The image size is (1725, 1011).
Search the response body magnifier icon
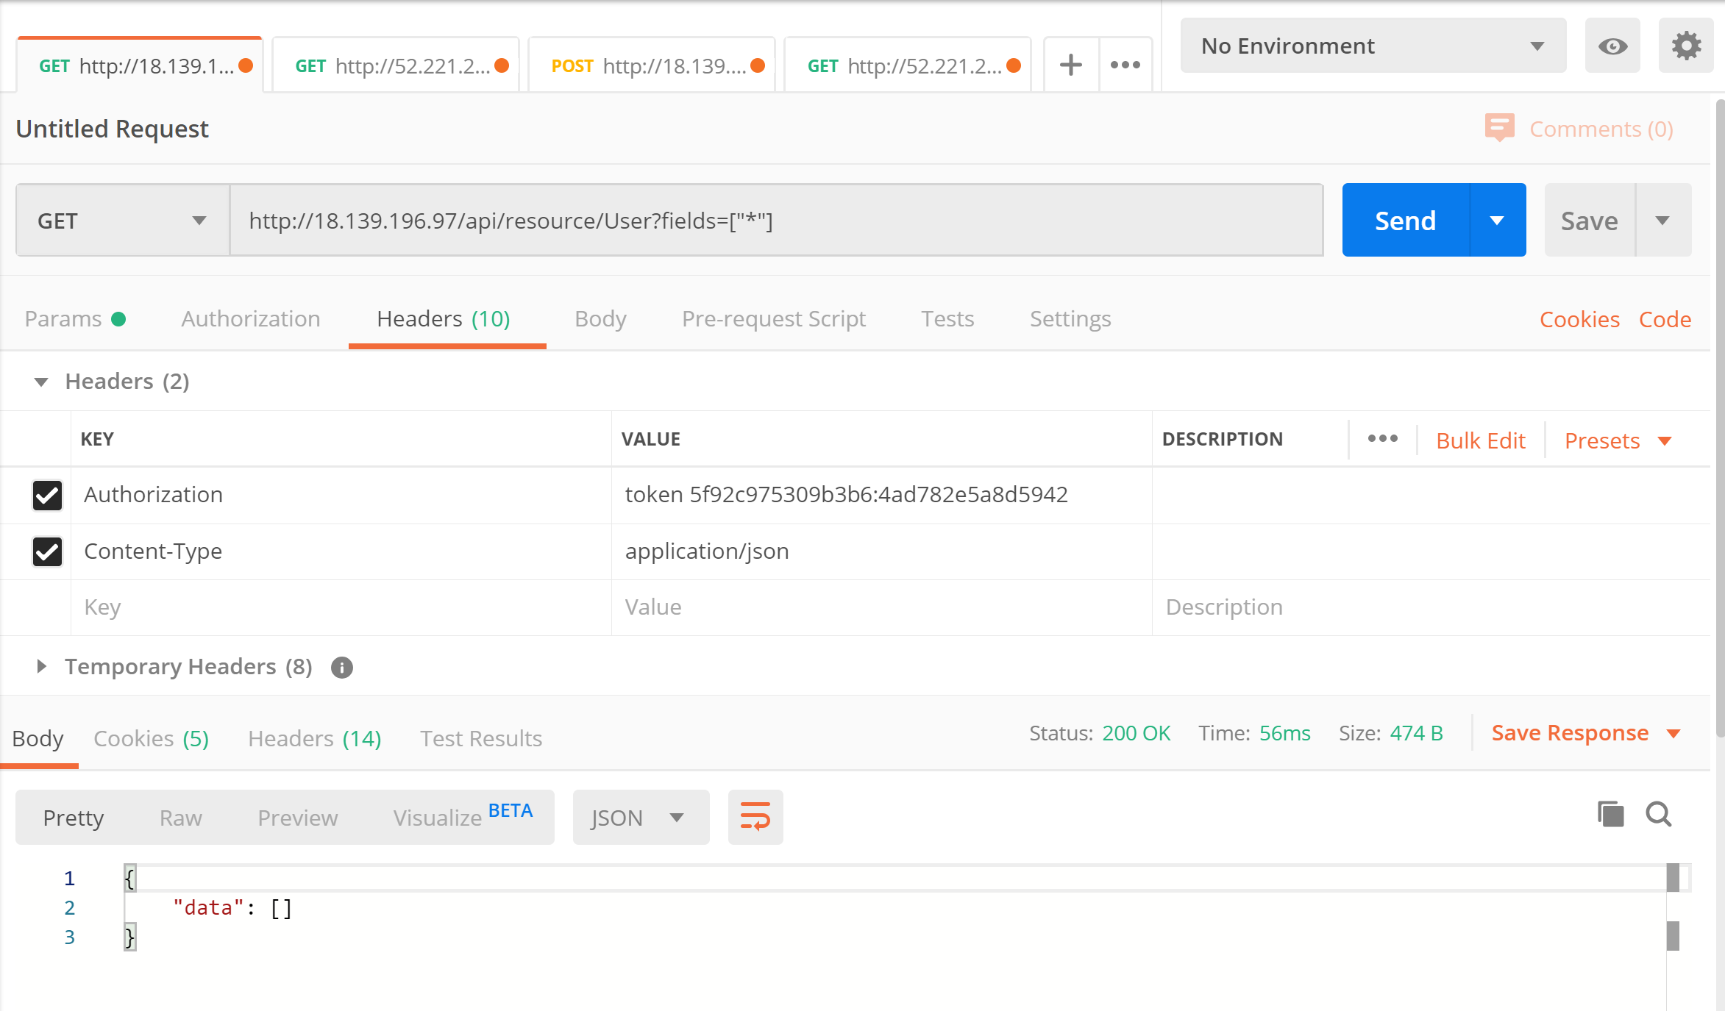coord(1659,815)
